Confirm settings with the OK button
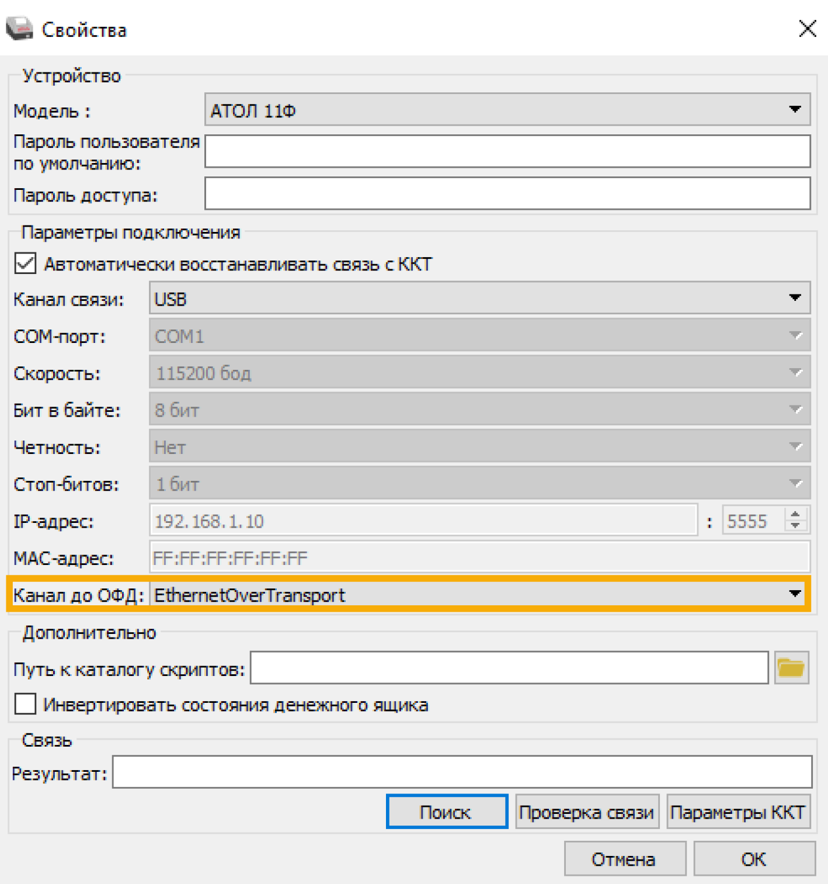 [754, 858]
